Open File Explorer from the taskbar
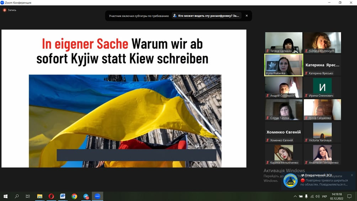 pyautogui.click(x=39, y=196)
